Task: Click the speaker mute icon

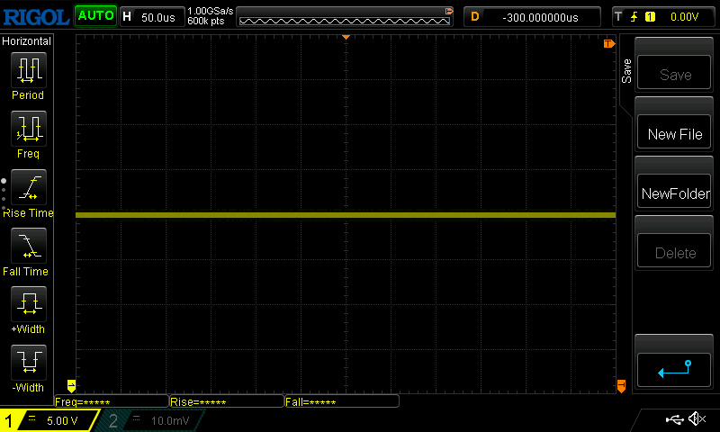Action: (x=697, y=419)
